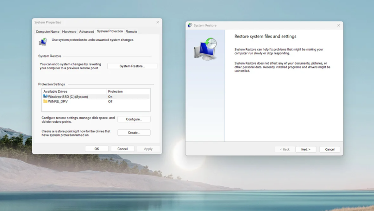
Task: Click the WINRE_DRV folder icon
Action: (x=45, y=101)
